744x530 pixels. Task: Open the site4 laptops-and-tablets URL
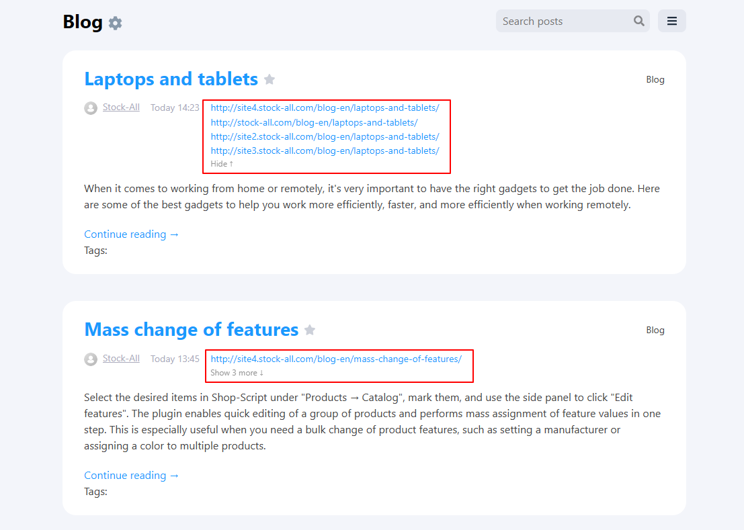click(x=325, y=107)
